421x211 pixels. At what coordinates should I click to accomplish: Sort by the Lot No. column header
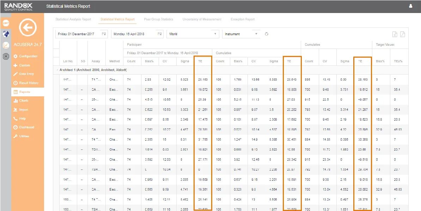[68, 61]
